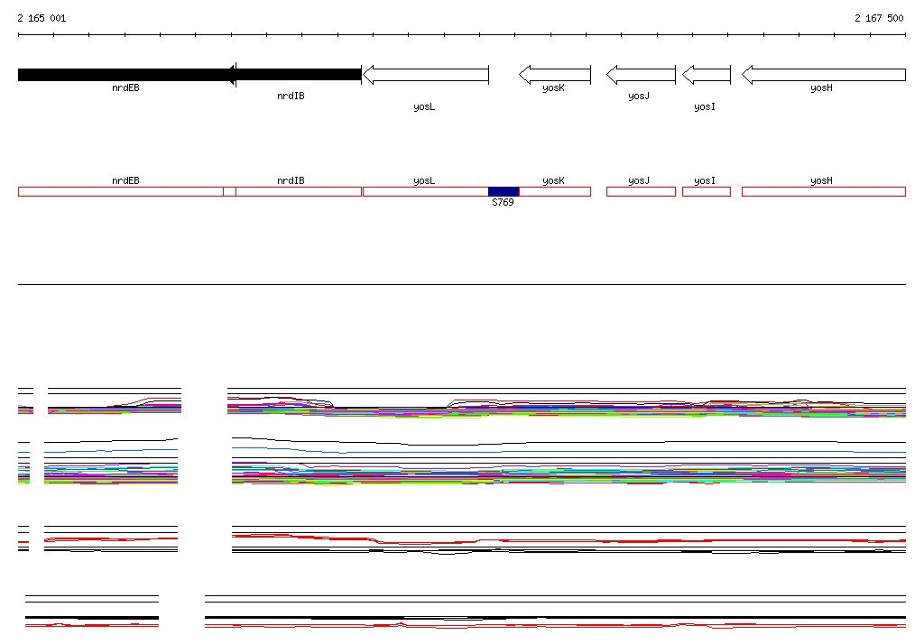Click the yosK red outlined box
Image resolution: width=924 pixels, height=644 pixels.
[x=555, y=191]
